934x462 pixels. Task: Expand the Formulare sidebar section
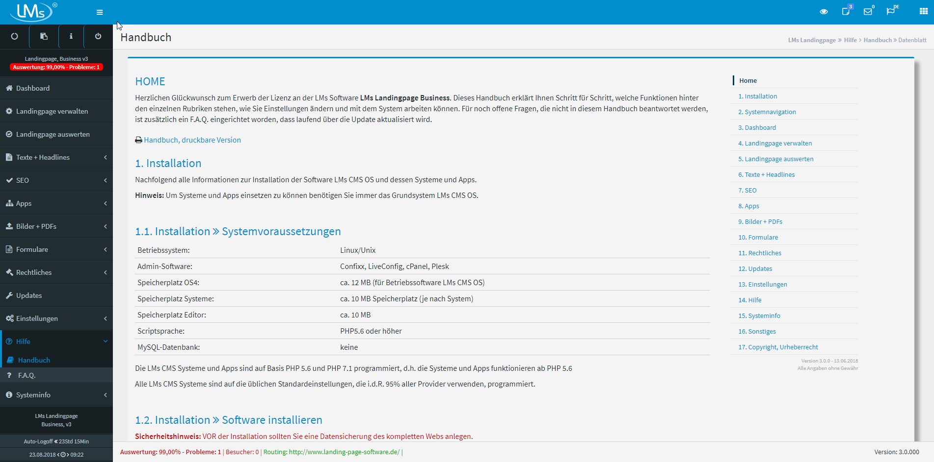pos(32,249)
